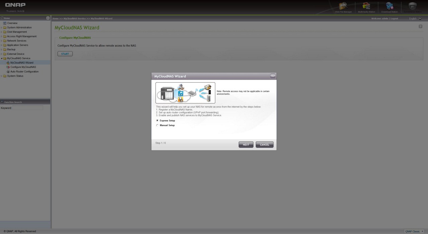
Task: Select the Network Services folder label
Action: click(17, 41)
